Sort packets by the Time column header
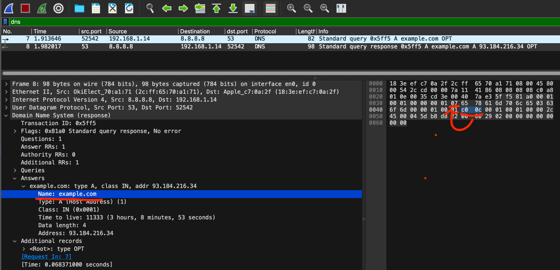Screen dimensions: 560x270 click(55, 31)
